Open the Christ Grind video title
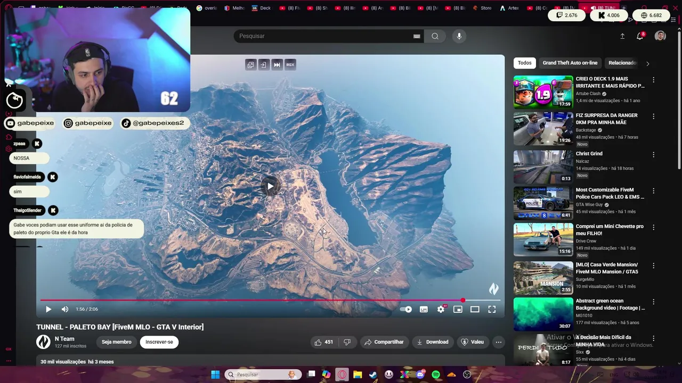This screenshot has width=682, height=383. [589, 154]
